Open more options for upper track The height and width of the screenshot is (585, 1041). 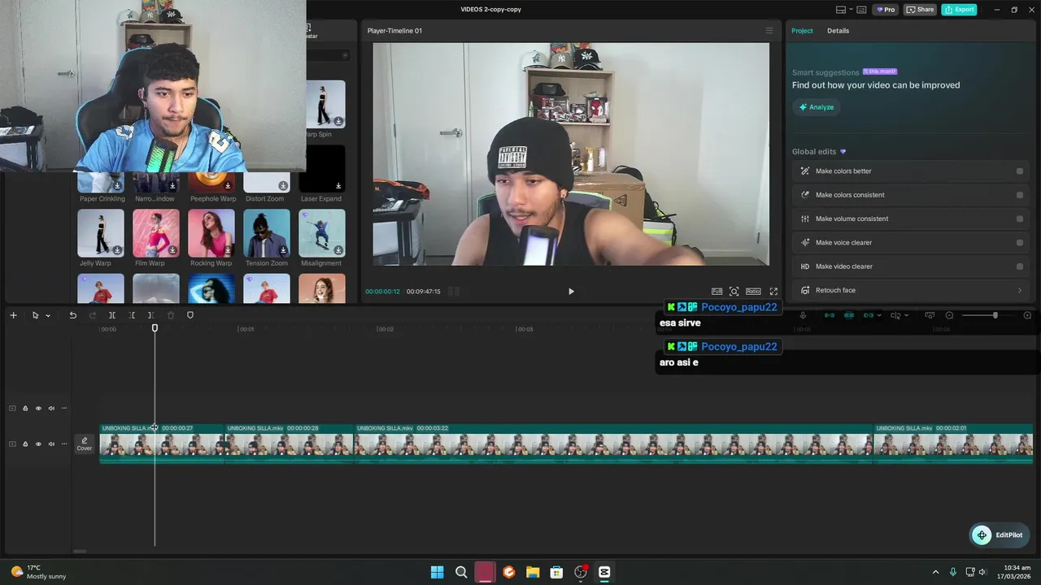(x=64, y=408)
